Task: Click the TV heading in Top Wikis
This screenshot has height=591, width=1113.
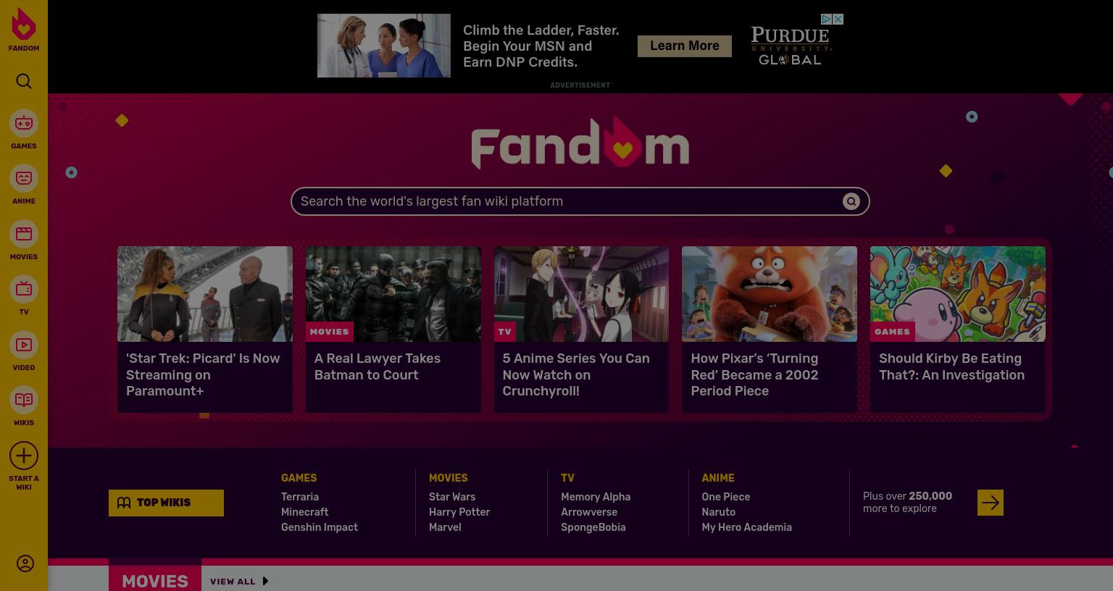Action: (567, 478)
